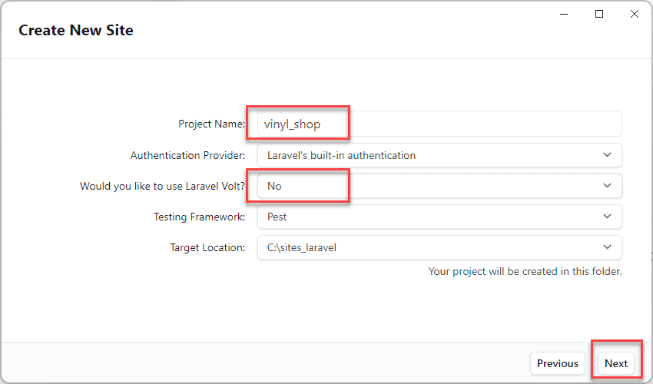The width and height of the screenshot is (653, 384).
Task: Click the "Project Name:" label
Action: click(x=211, y=124)
